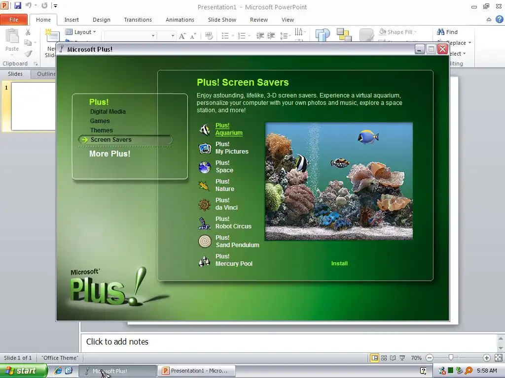Click the Plus! Nature leaf icon

pyautogui.click(x=205, y=186)
